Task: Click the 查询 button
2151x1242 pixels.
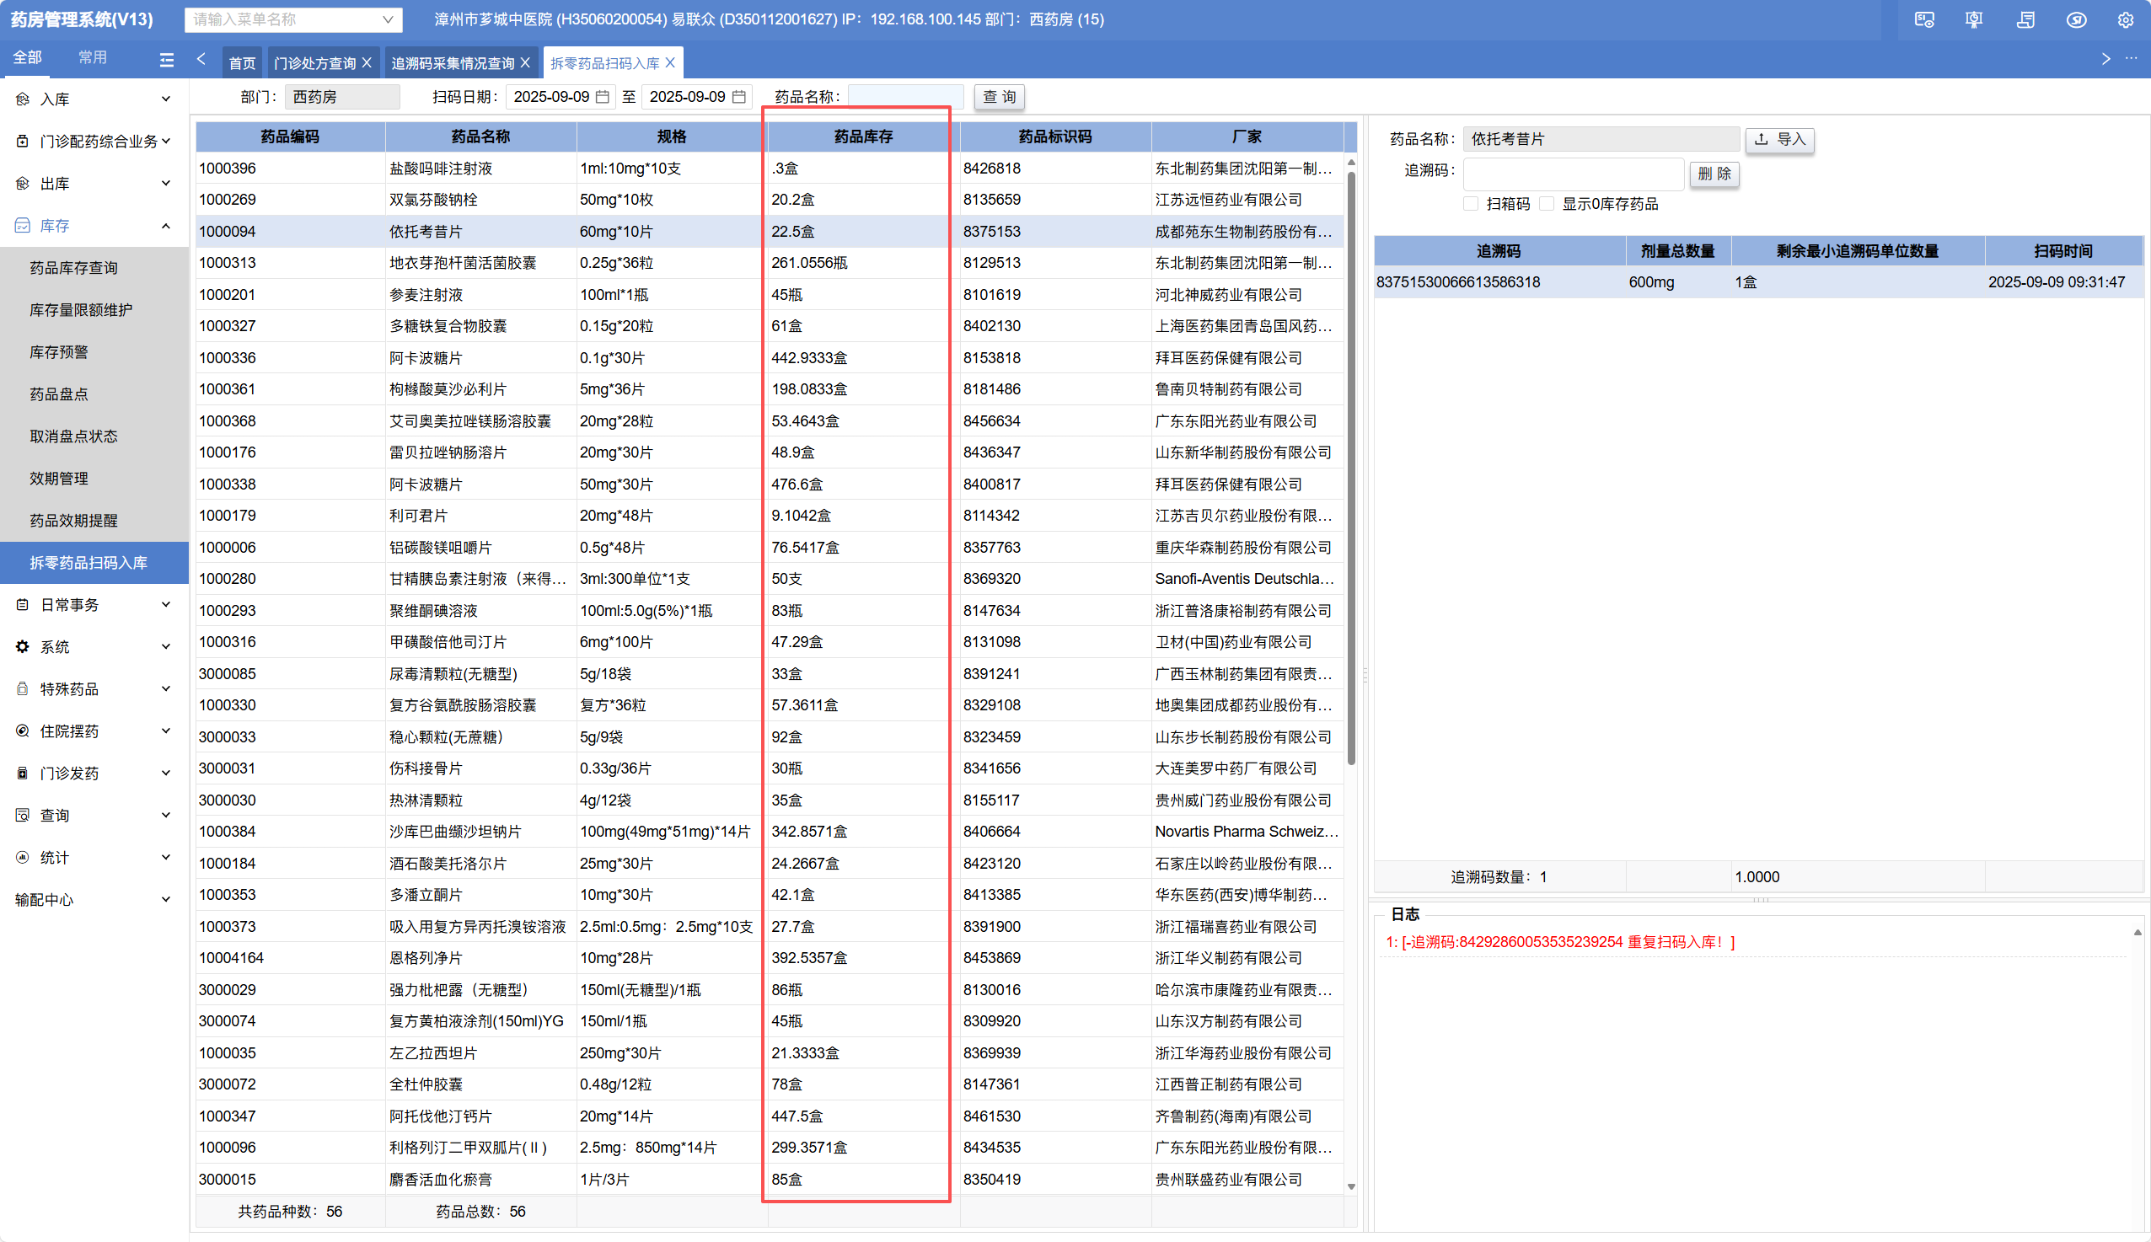Action: pos(999,97)
